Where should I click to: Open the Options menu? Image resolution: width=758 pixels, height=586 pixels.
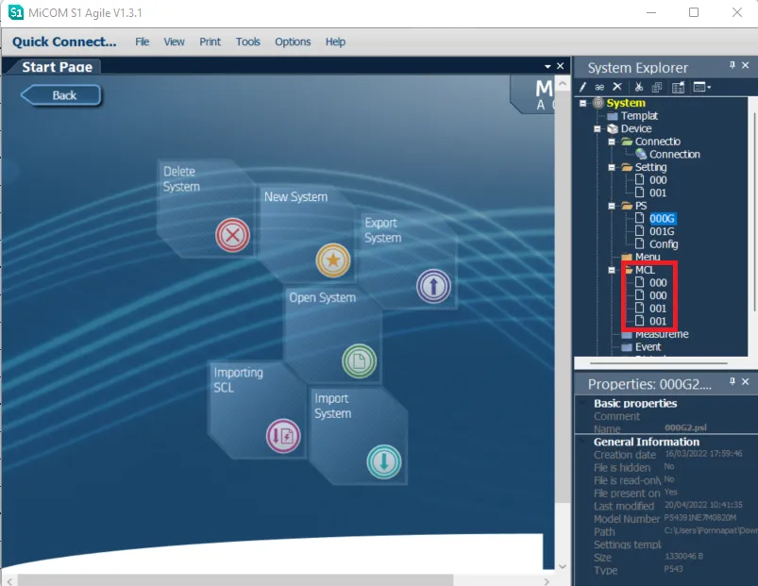(293, 42)
